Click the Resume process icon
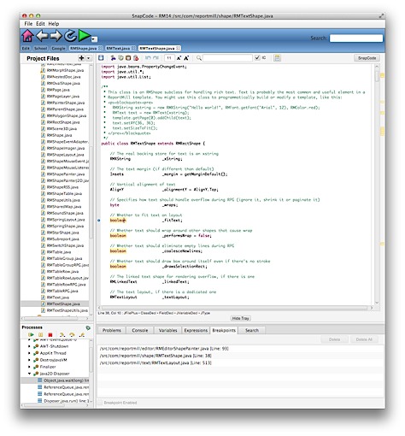Screen dimensions: 405x436 31,334
